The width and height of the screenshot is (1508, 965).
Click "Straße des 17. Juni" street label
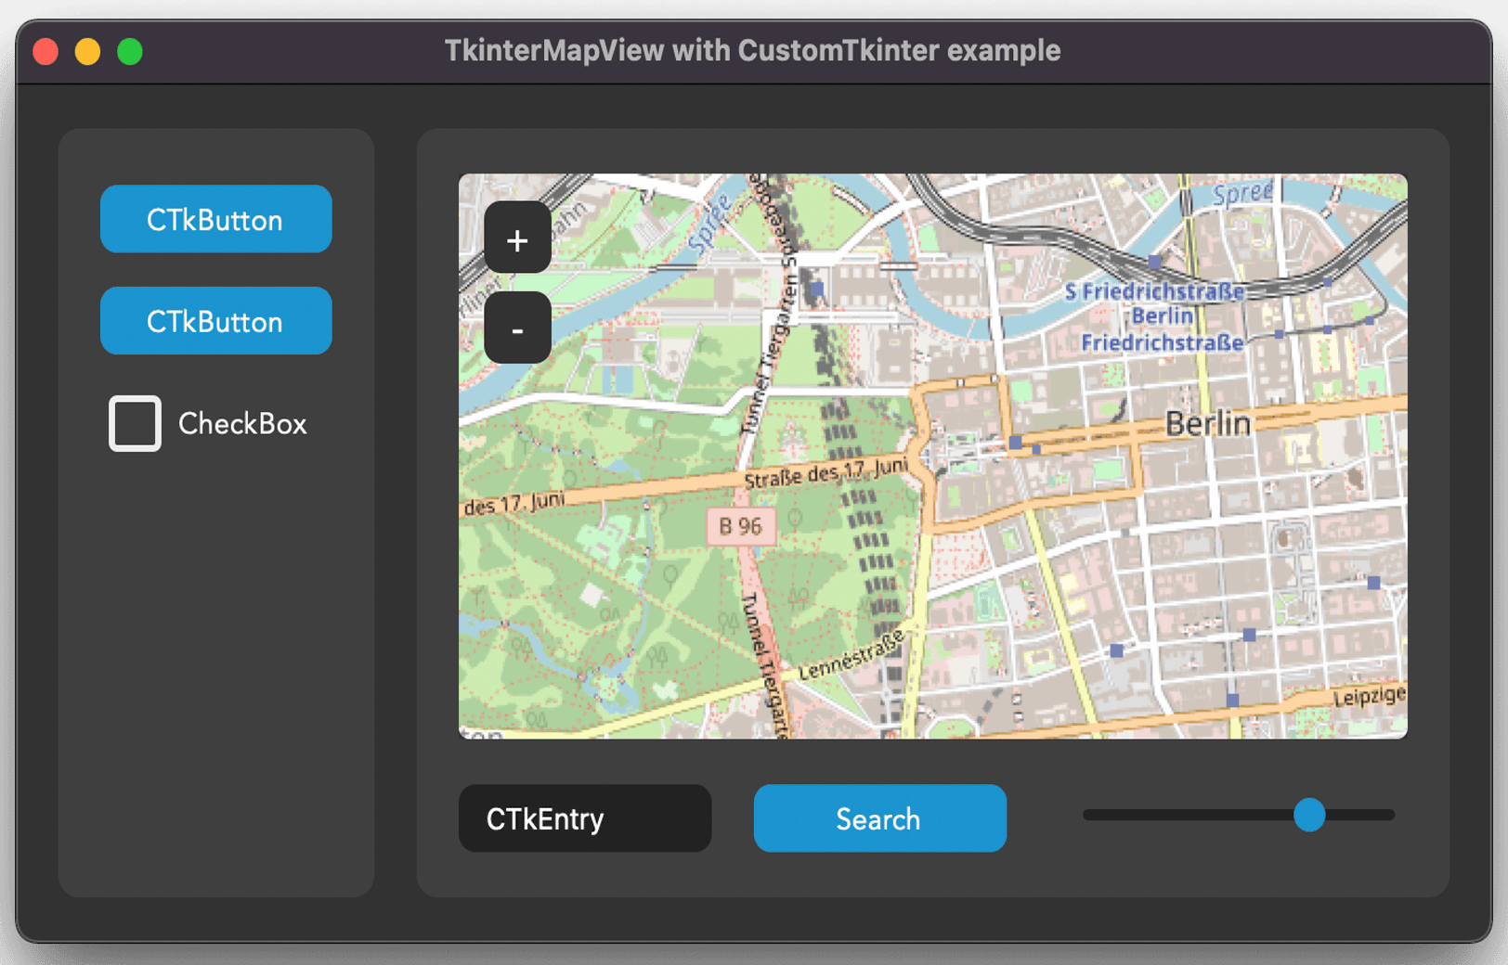[825, 472]
